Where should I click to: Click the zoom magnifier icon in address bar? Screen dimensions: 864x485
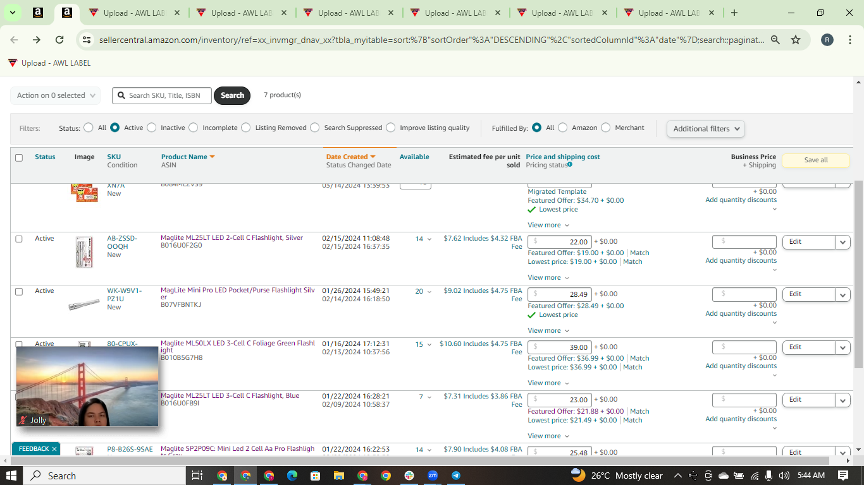775,40
